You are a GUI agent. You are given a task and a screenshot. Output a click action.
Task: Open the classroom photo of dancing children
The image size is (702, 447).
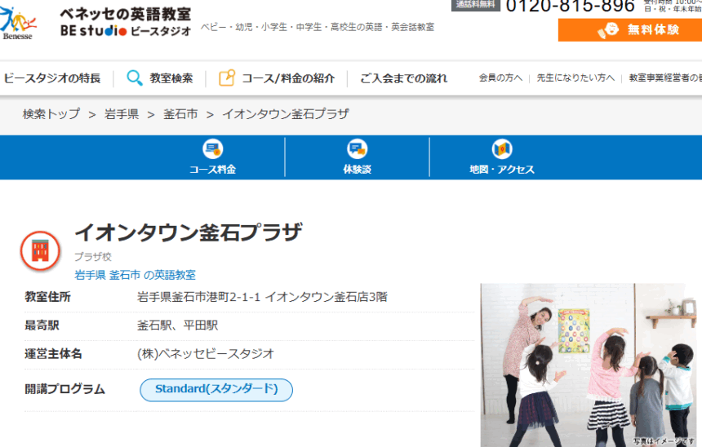tap(589, 365)
